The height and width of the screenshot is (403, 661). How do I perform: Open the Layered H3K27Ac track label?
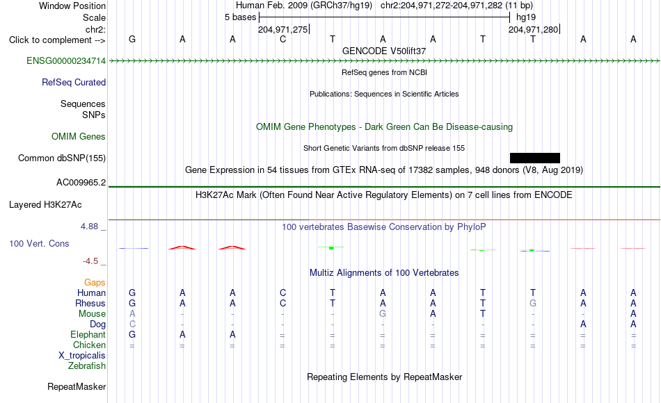pyautogui.click(x=45, y=205)
